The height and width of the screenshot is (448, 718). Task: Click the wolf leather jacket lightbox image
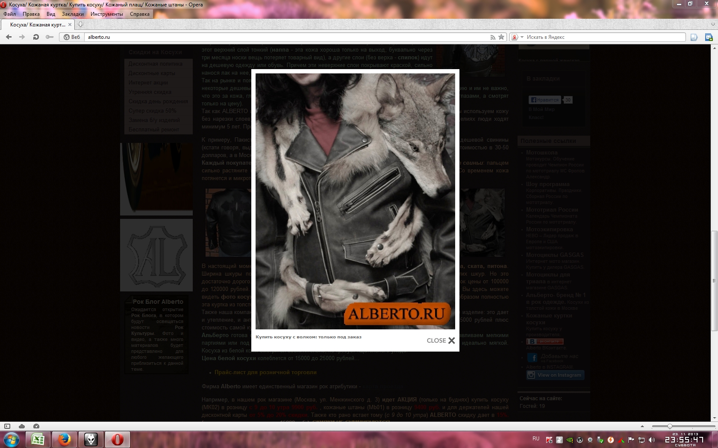coord(355,201)
